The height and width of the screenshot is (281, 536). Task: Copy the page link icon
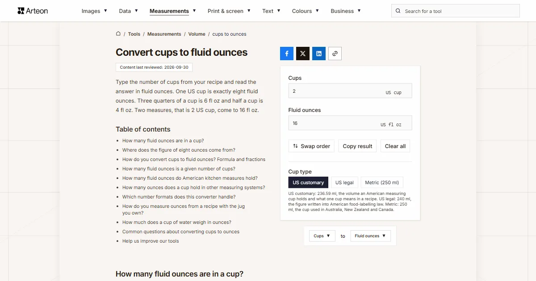[335, 54]
